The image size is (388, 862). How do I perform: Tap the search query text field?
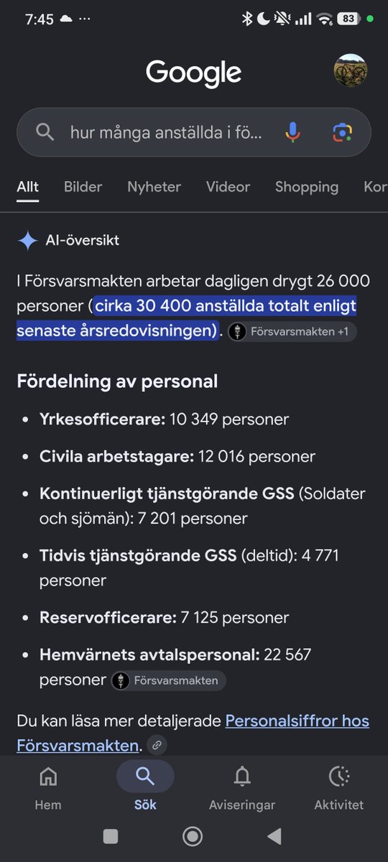click(x=167, y=132)
